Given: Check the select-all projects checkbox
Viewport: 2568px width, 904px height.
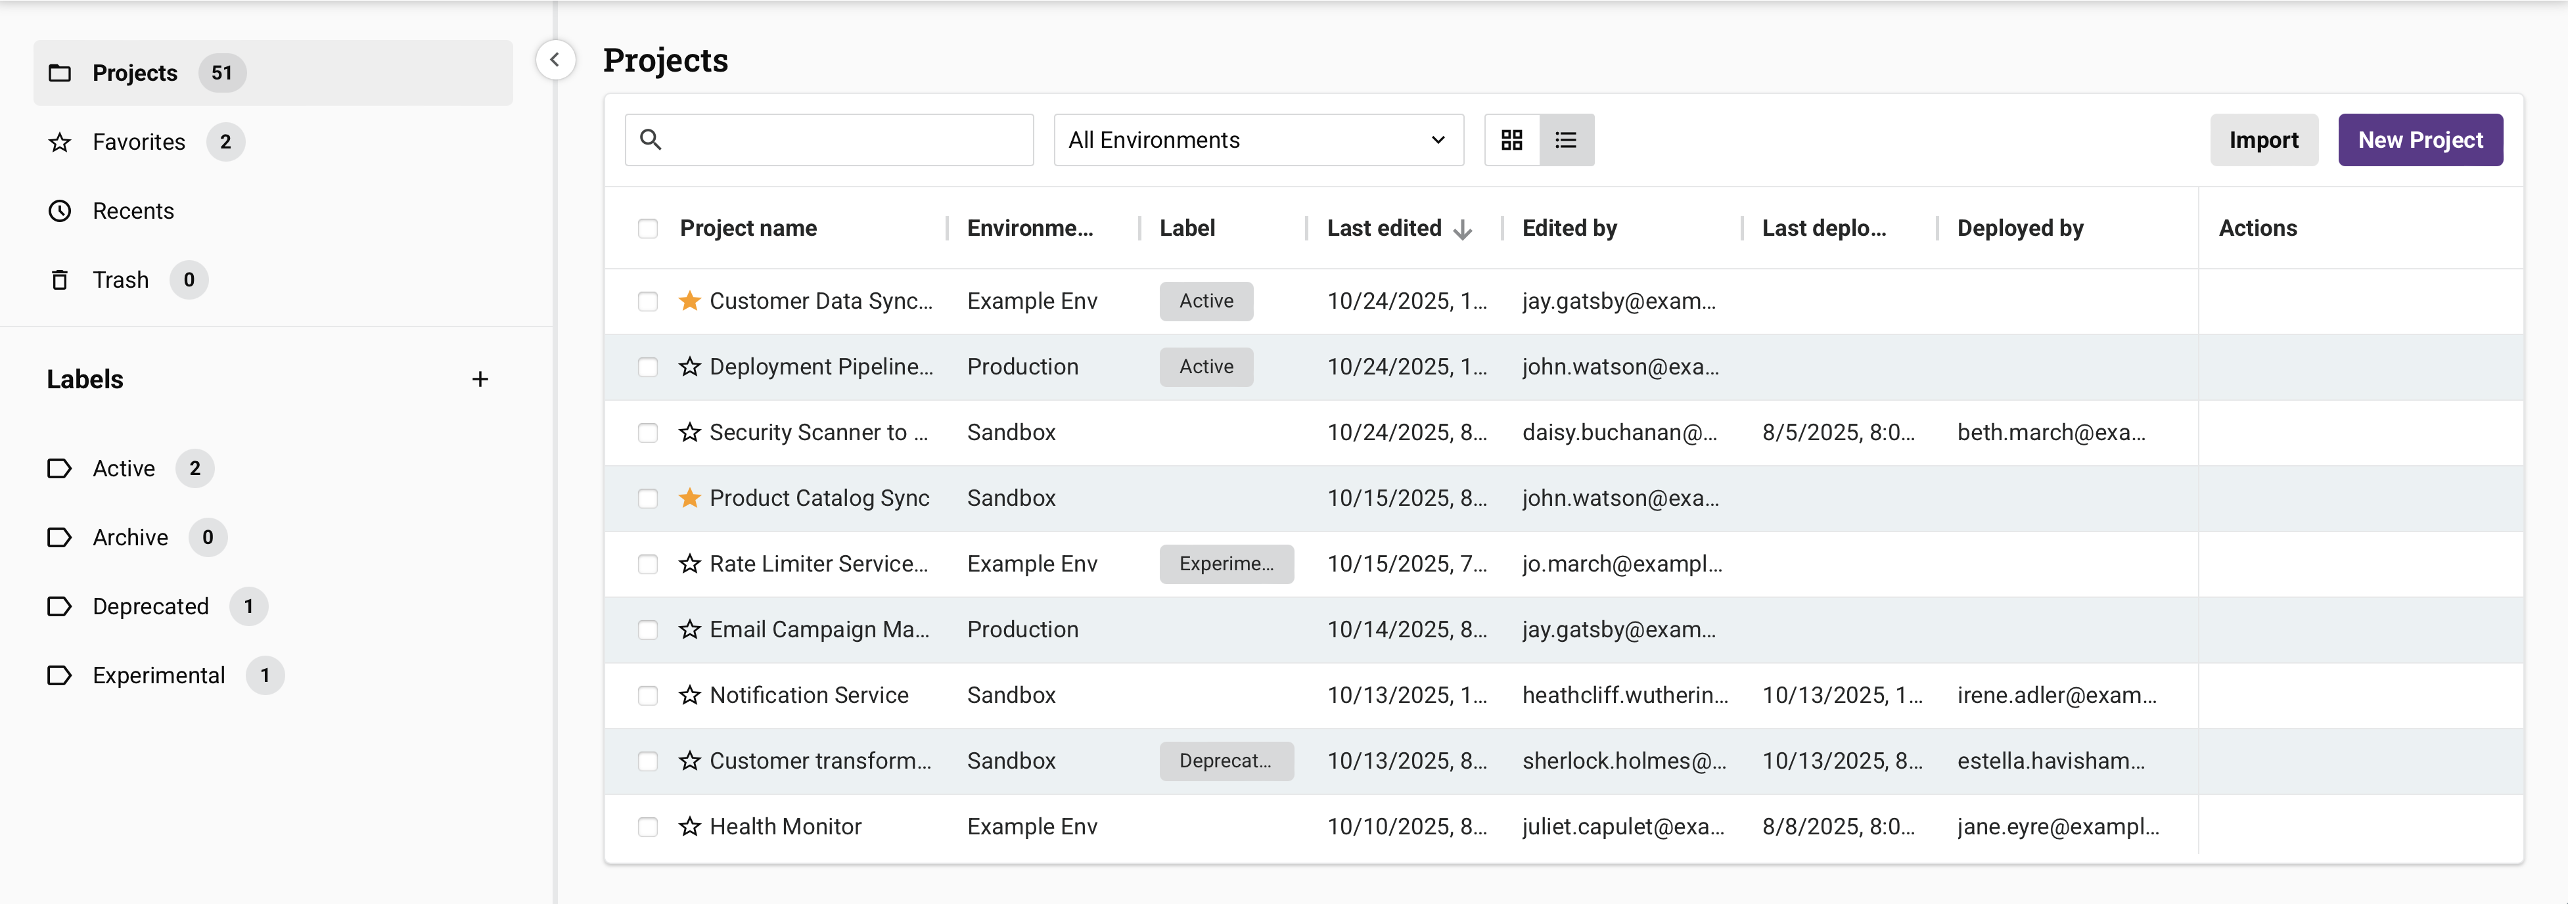Looking at the screenshot, I should tap(648, 228).
